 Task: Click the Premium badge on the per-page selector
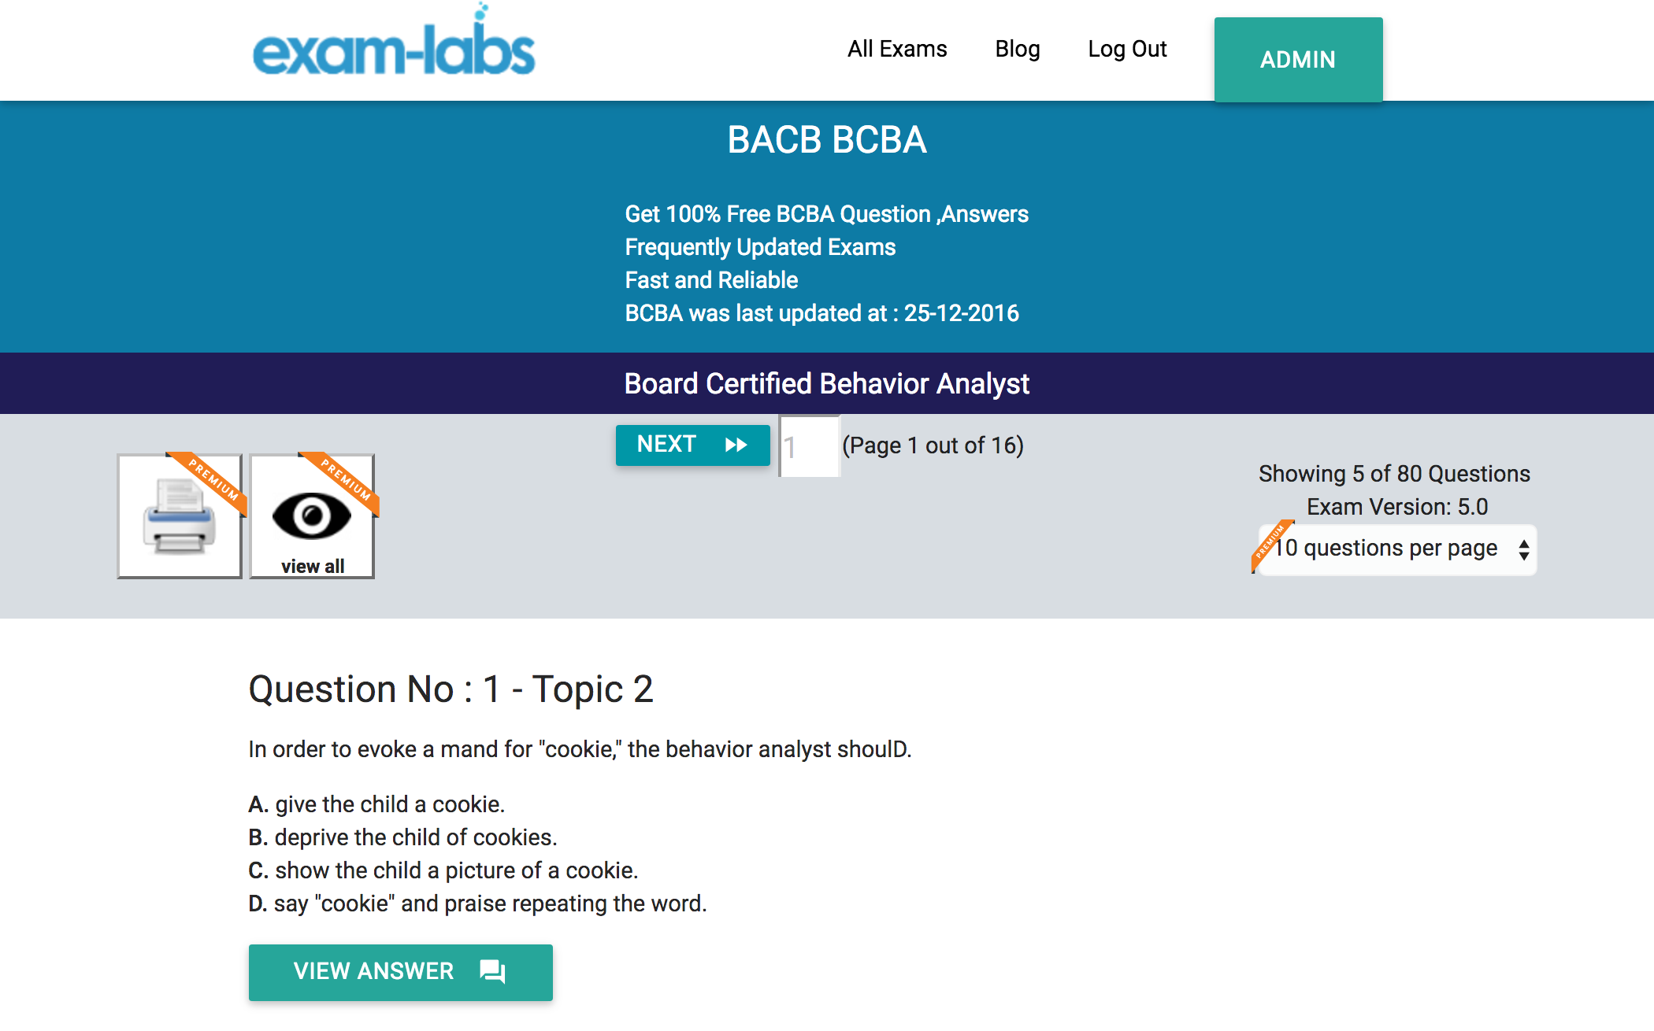click(1270, 543)
